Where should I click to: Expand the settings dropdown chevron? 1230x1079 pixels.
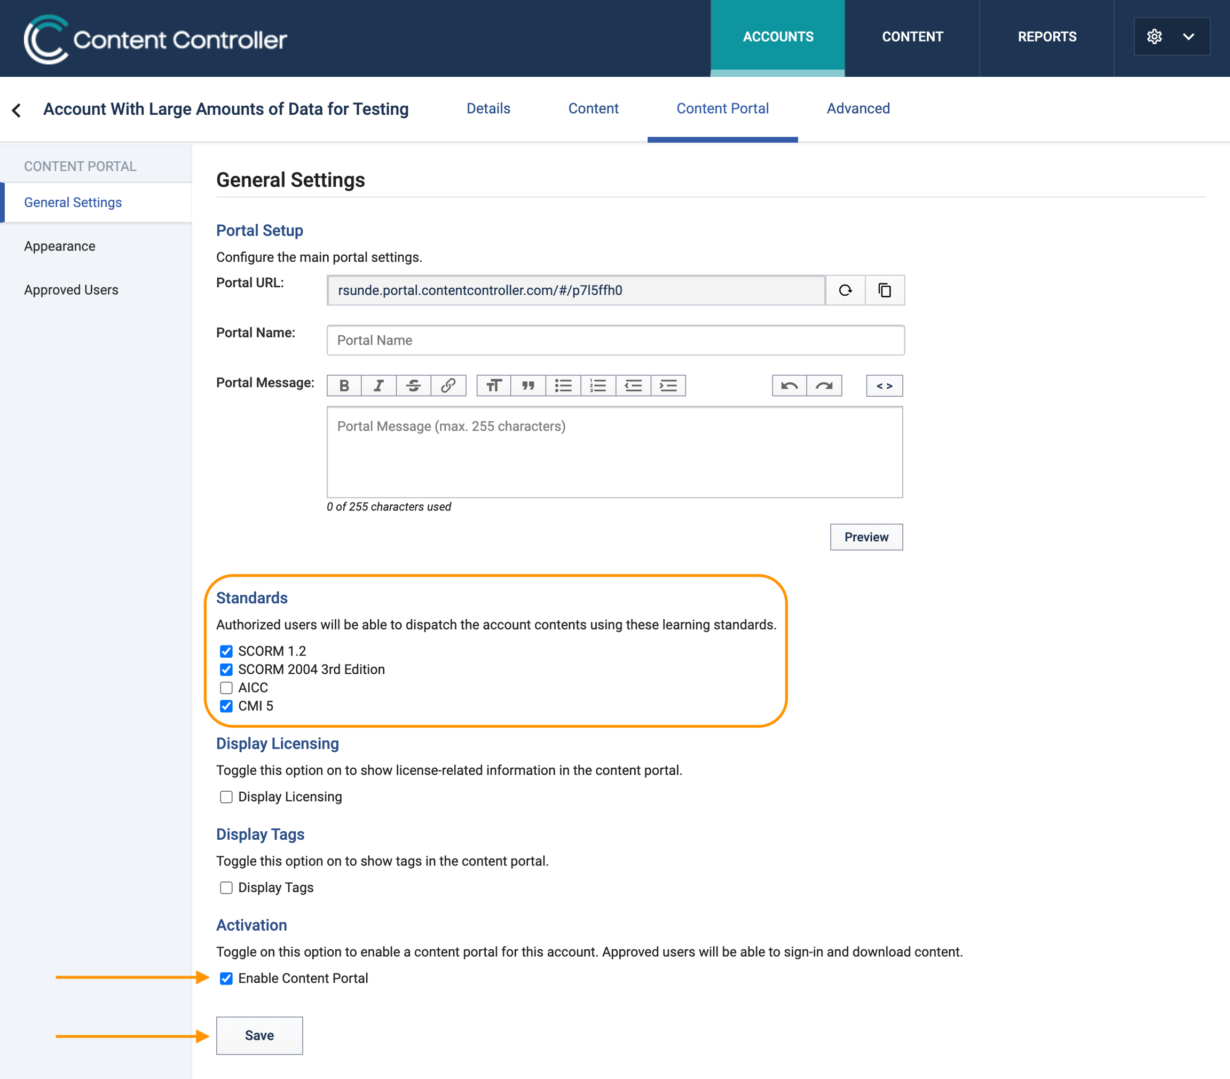(x=1188, y=37)
